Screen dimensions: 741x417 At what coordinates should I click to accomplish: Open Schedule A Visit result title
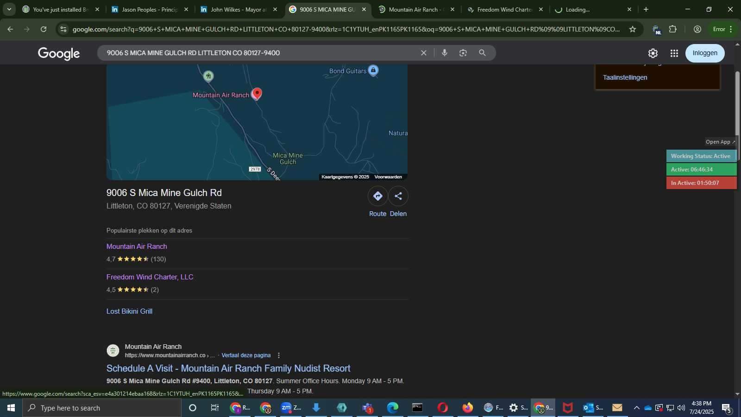point(228,368)
